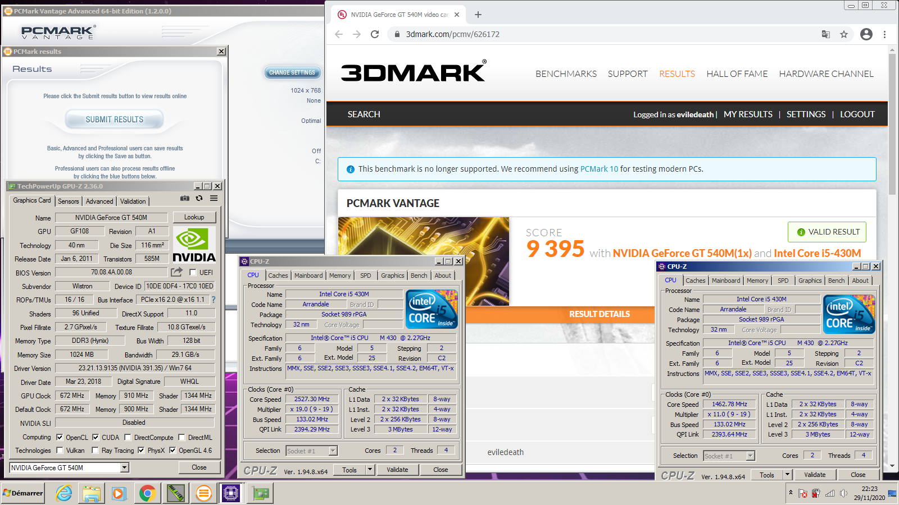899x505 pixels.
Task: Open the GPU-Z hamburger menu icon
Action: [214, 198]
